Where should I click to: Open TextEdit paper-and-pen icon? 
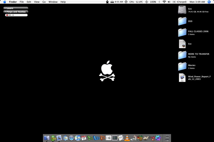(x=121, y=138)
